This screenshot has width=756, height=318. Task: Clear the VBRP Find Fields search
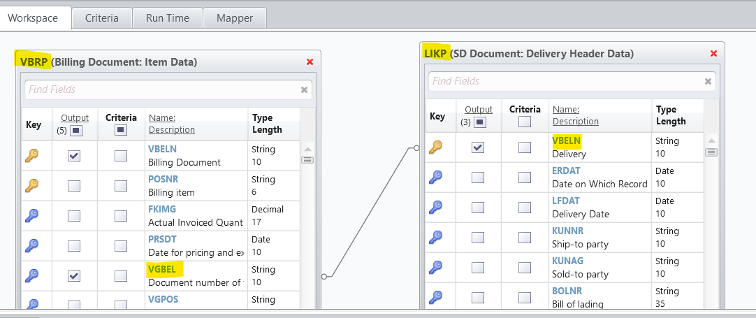point(304,89)
